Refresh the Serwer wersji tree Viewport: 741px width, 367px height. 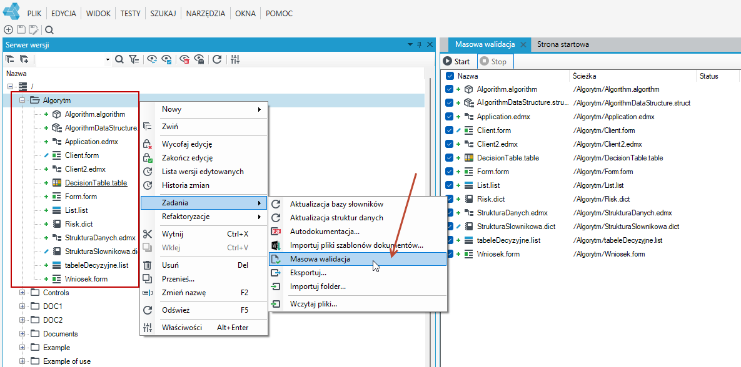point(217,59)
